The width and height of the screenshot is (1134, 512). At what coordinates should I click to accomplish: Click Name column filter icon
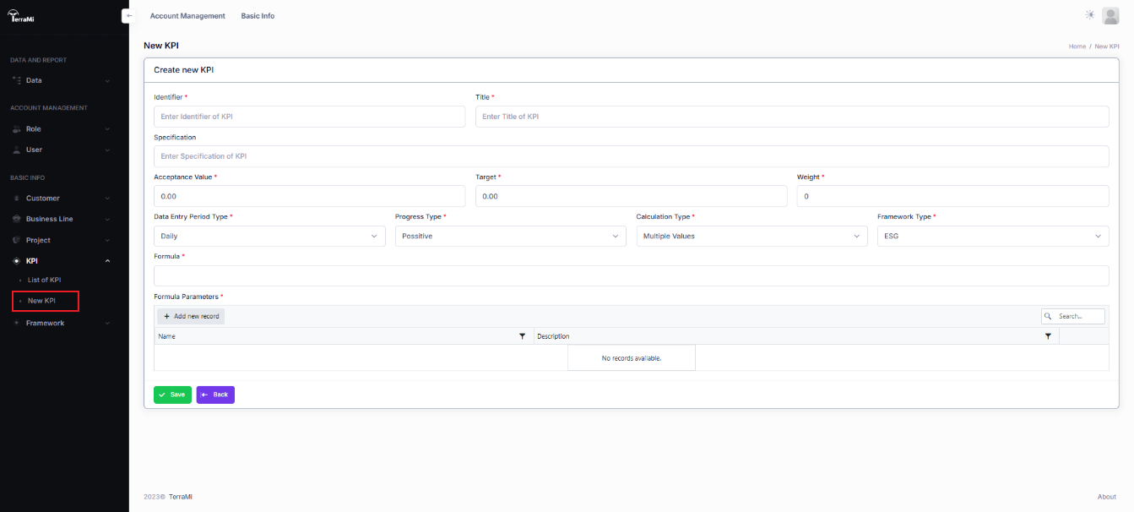point(522,336)
